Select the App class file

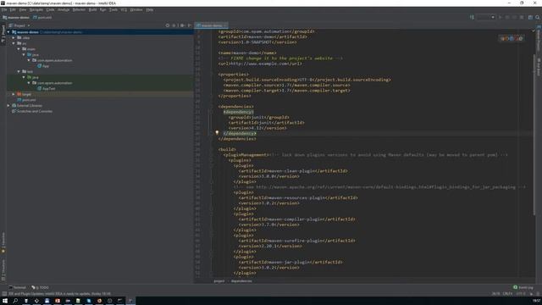43,66
